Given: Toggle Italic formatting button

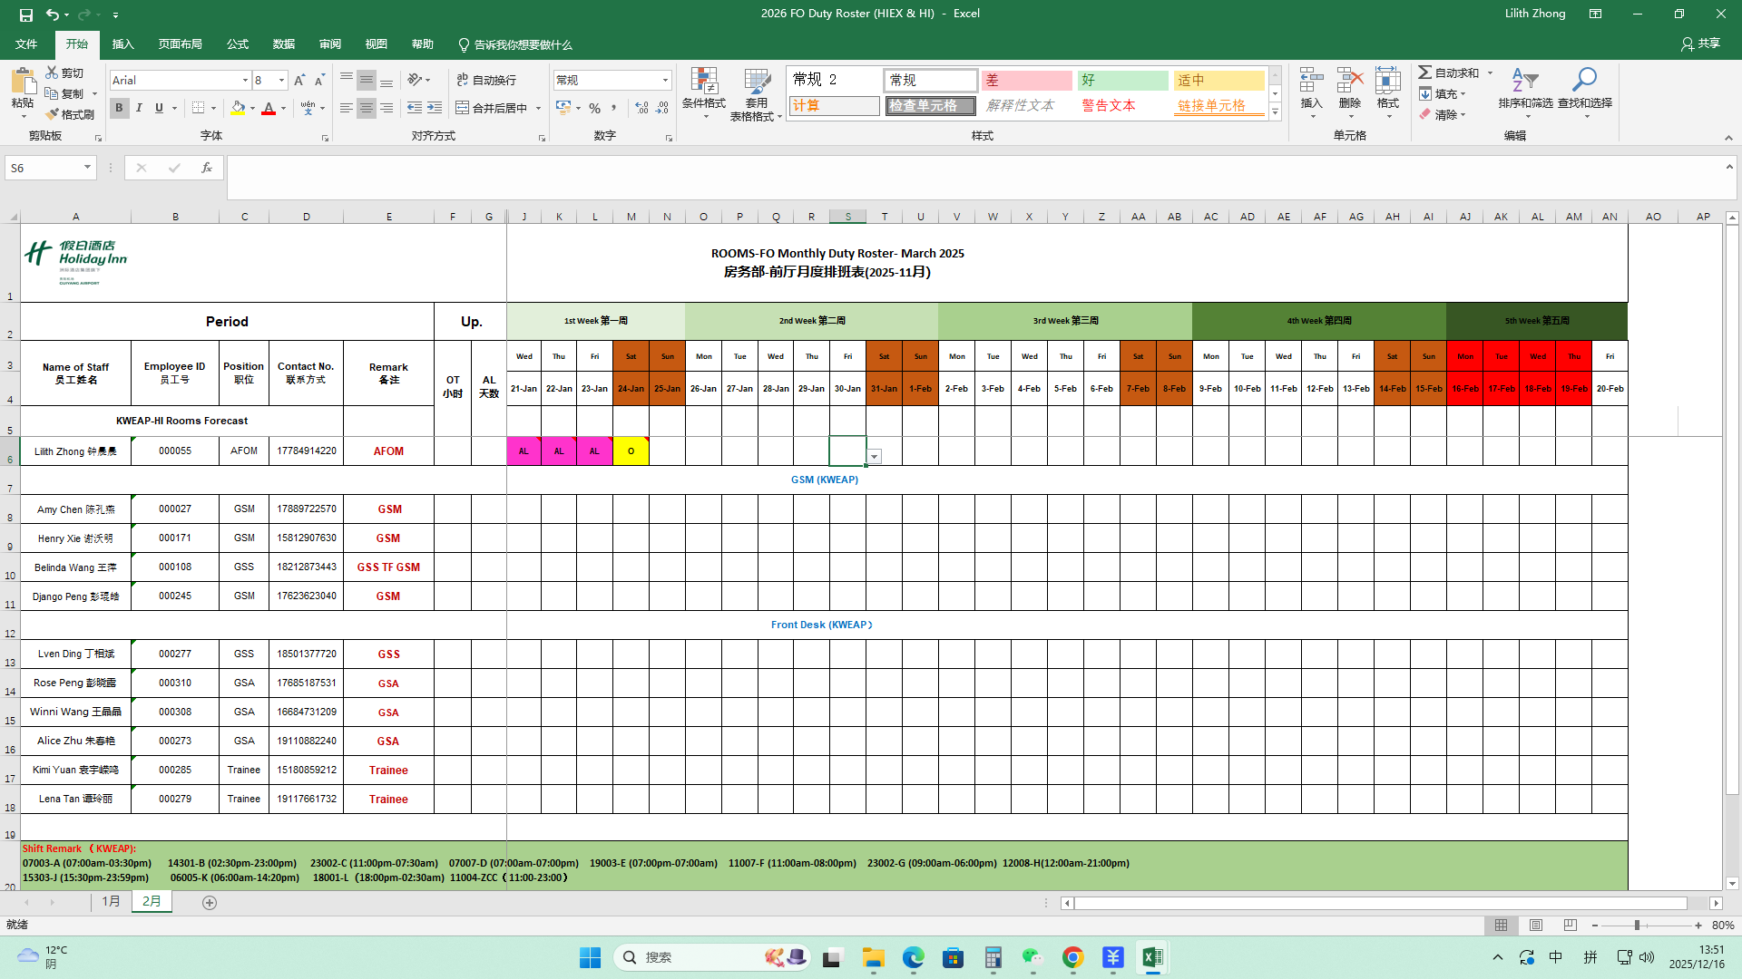Looking at the screenshot, I should coord(139,108).
